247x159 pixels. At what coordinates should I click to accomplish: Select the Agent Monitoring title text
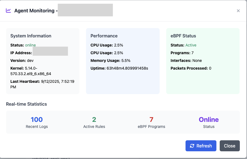pyautogui.click(x=34, y=11)
